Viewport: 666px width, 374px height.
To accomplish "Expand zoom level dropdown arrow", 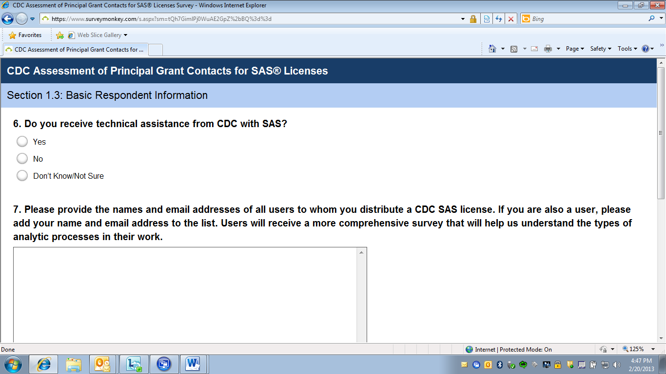I will pos(654,349).
